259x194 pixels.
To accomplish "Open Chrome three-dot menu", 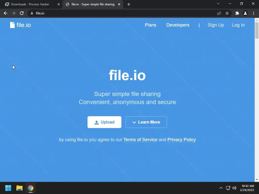I will click(x=253, y=13).
